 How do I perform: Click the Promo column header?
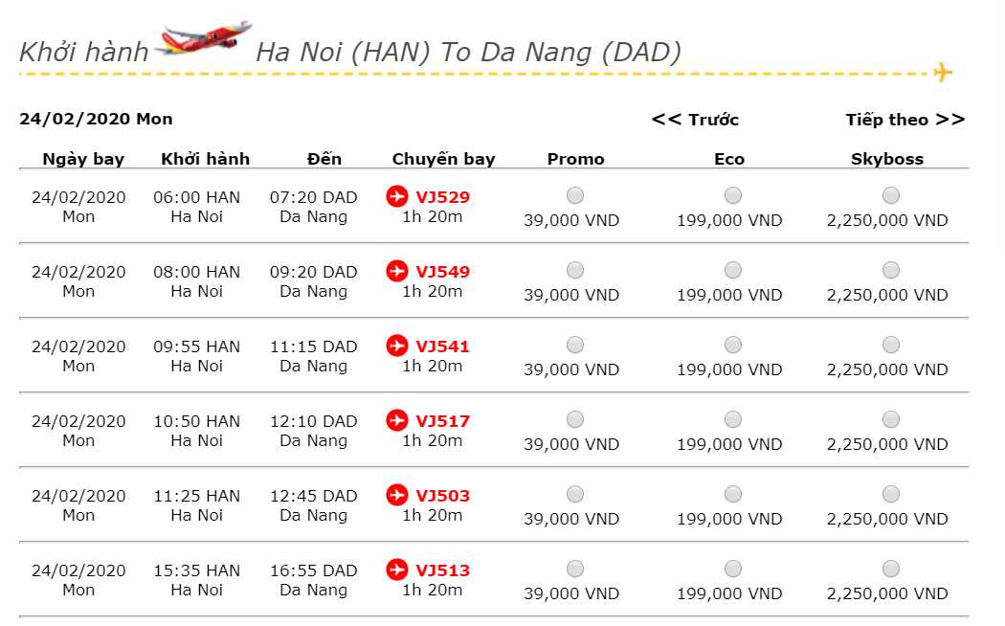[575, 159]
